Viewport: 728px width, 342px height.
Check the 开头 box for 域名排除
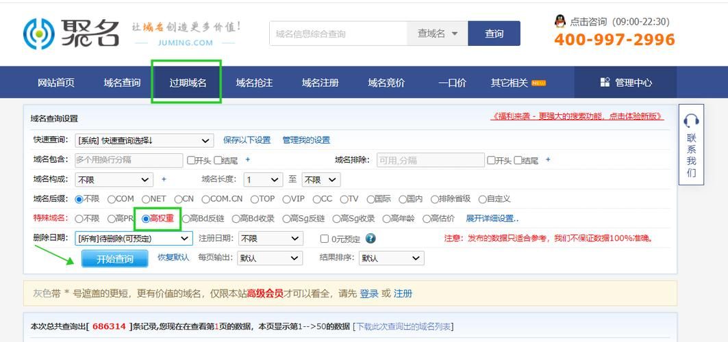[491, 160]
